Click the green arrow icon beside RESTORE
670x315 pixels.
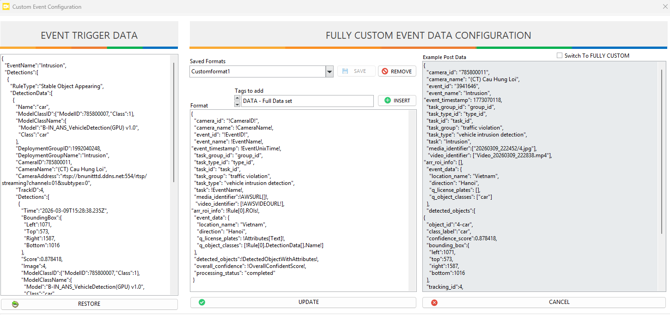click(x=15, y=304)
